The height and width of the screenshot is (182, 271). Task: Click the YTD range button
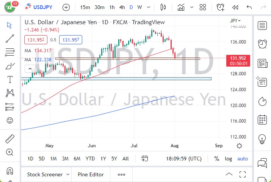pos(90,159)
